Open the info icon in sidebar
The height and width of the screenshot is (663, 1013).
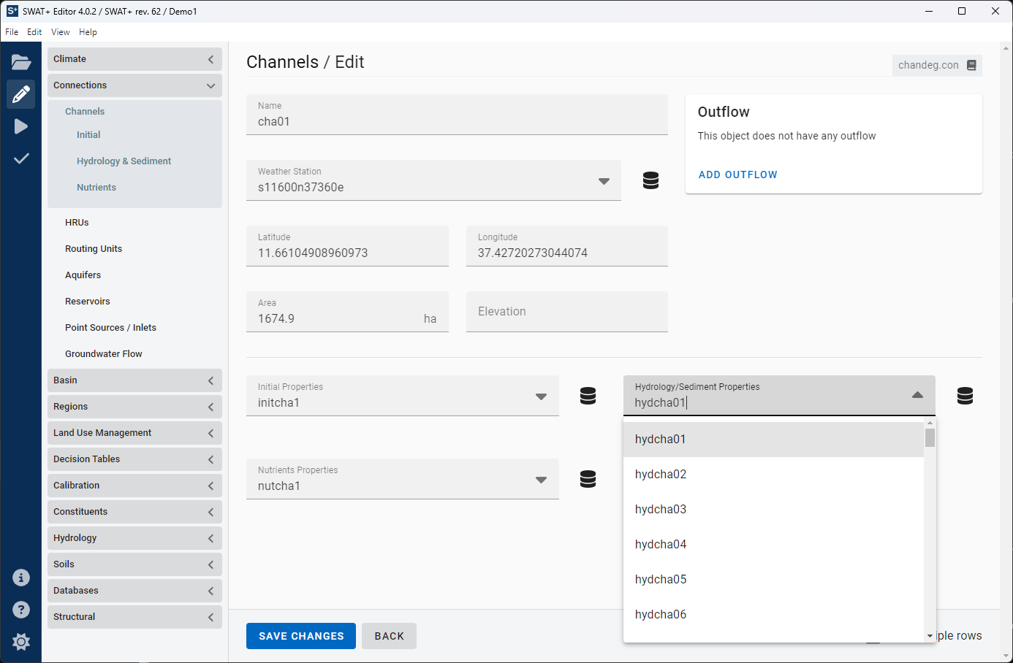21,578
